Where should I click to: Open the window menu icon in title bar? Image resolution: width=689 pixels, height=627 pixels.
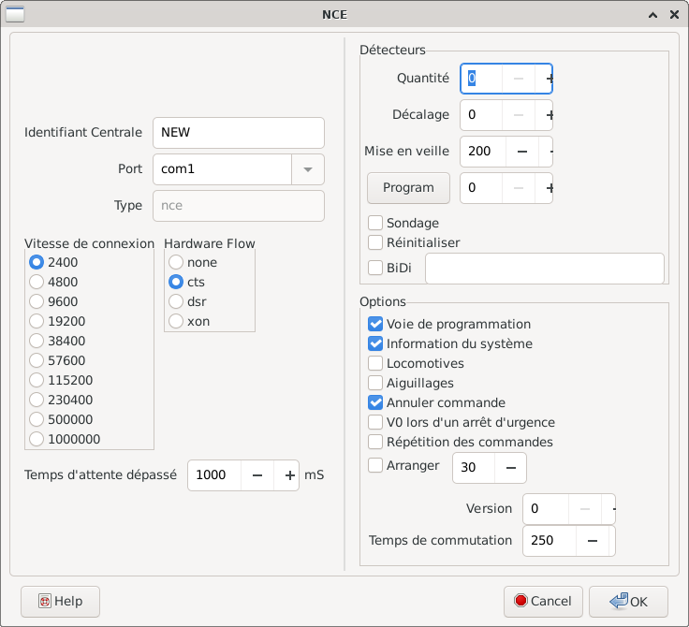[x=16, y=15]
